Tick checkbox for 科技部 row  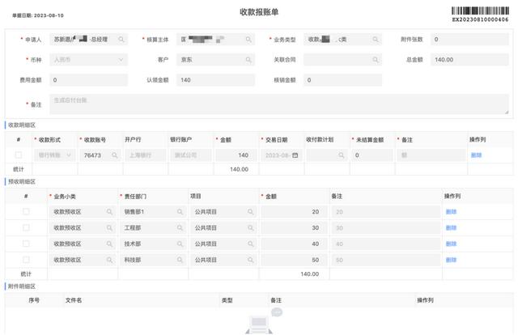pos(26,260)
